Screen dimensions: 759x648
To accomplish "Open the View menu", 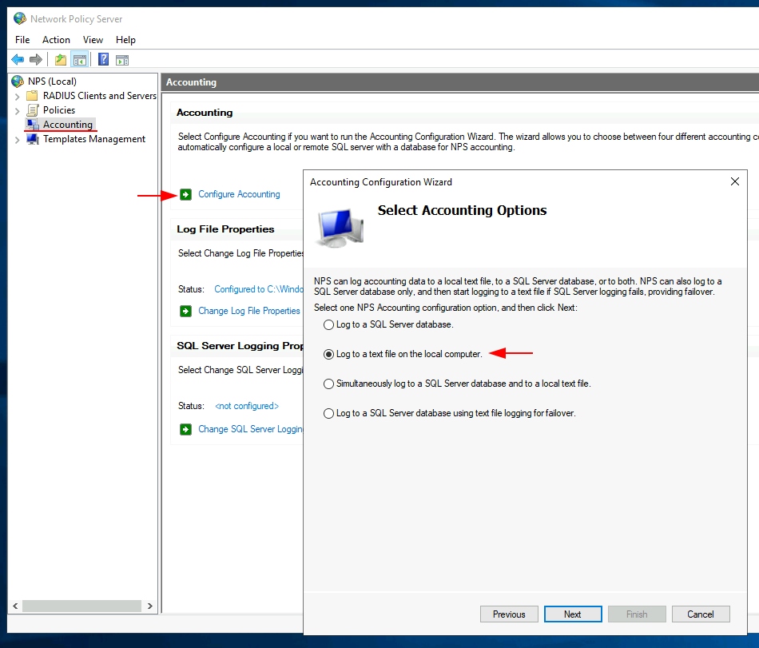I will [93, 40].
